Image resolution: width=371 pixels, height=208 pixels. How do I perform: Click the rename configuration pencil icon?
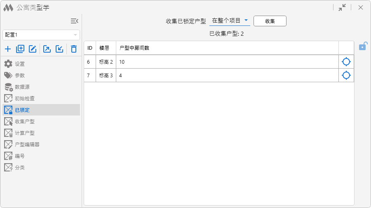coord(33,49)
